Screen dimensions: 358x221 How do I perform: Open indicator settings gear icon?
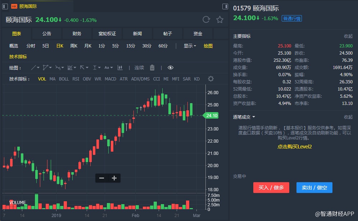pyautogui.click(x=211, y=79)
